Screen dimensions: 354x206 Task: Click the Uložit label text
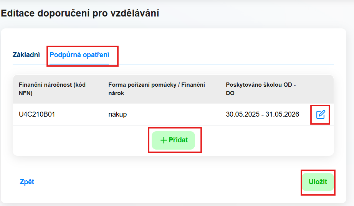[x=318, y=182]
